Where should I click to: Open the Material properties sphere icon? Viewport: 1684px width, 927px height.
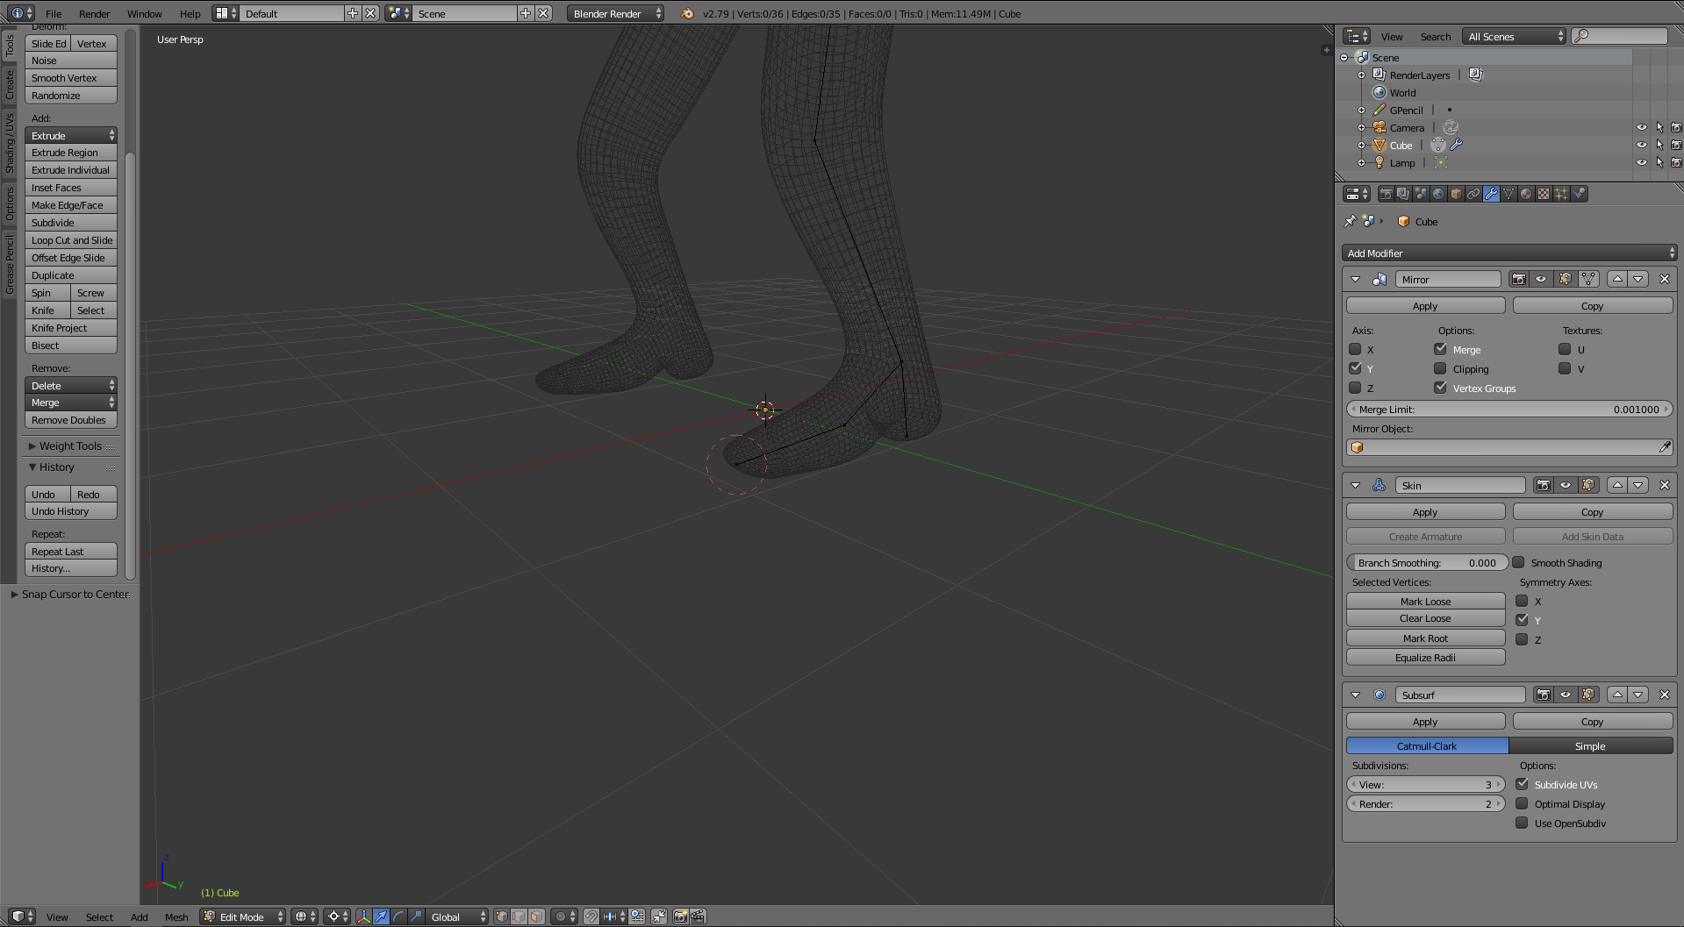tap(1526, 194)
